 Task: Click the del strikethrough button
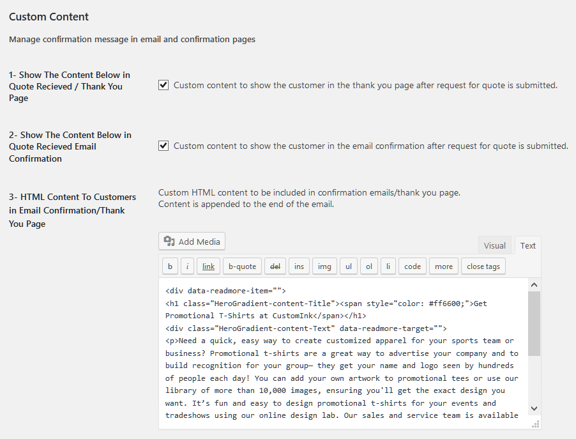coord(275,266)
